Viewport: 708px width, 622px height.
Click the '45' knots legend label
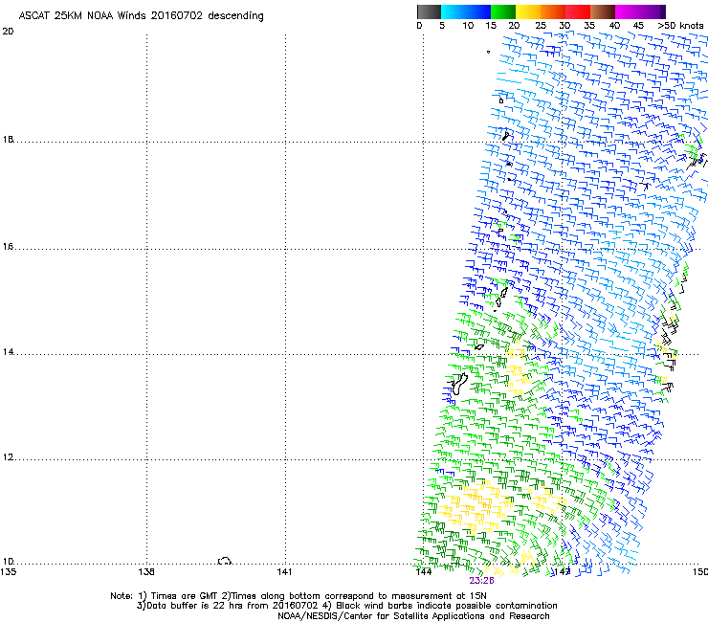coord(638,26)
